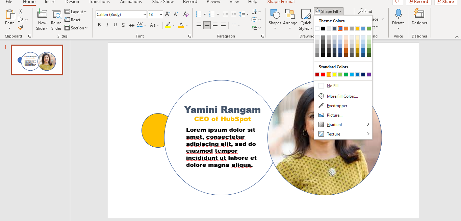Click the Find command
461x221 pixels.
(x=365, y=11)
